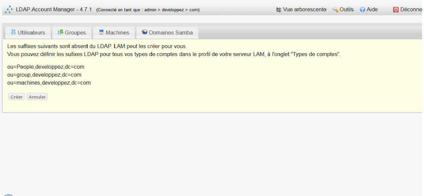This screenshot has height=196, width=424.
Task: Click the ou=group,developpez,dc=com suffix text
Action: (x=44, y=75)
